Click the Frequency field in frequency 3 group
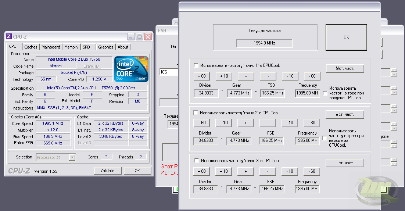 [307, 189]
